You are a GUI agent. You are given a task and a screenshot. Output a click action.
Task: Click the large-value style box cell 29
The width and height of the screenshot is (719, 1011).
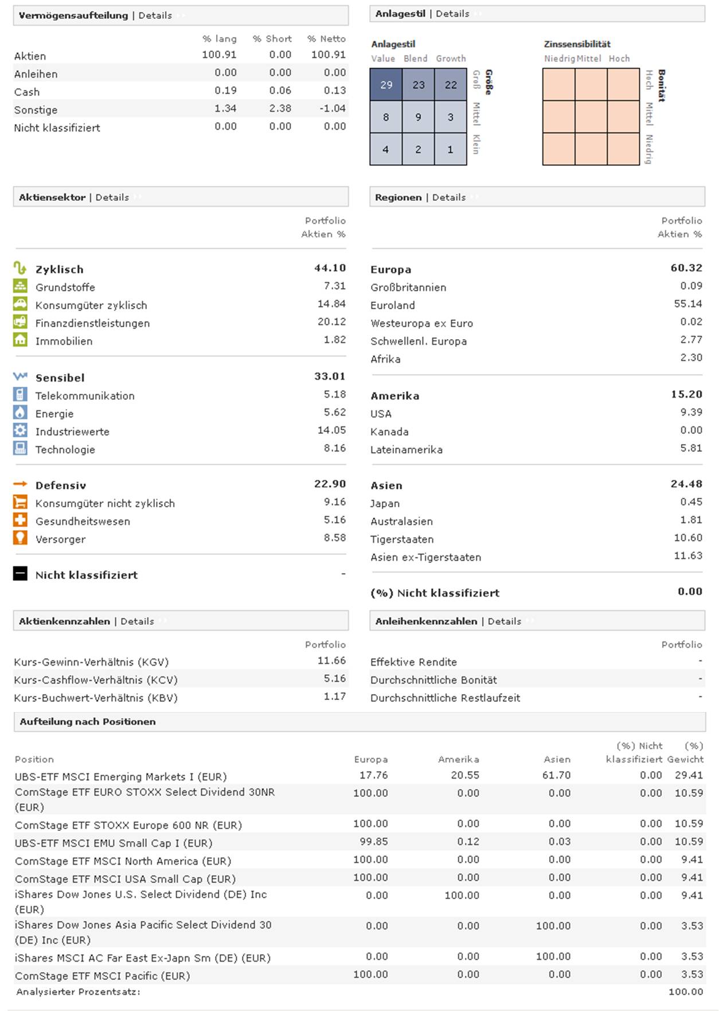coord(386,85)
